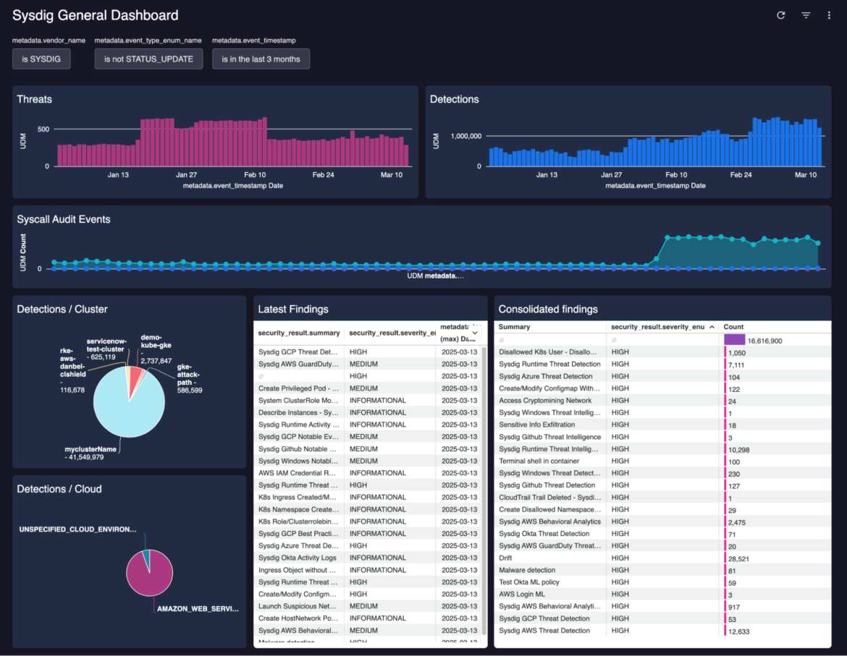Sort Consolidated findings by Summary header
The width and height of the screenshot is (847, 656).
click(514, 327)
